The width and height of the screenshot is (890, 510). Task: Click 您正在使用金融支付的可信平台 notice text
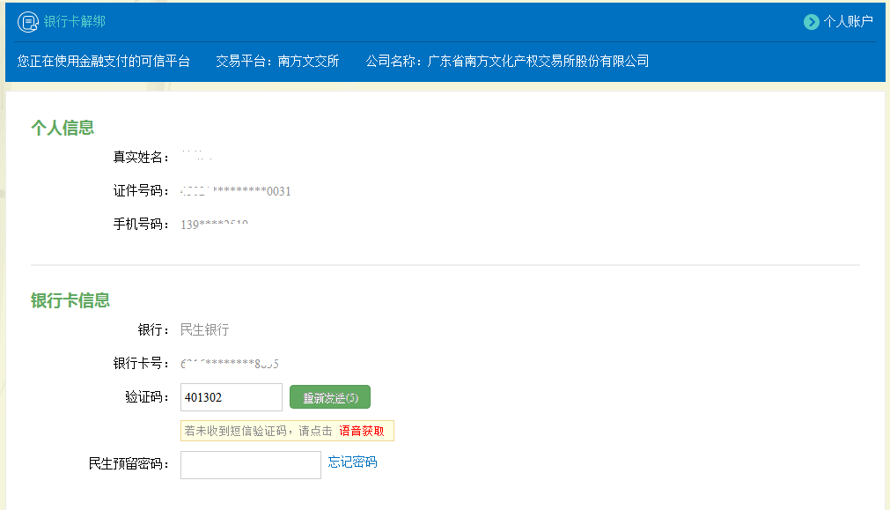103,62
